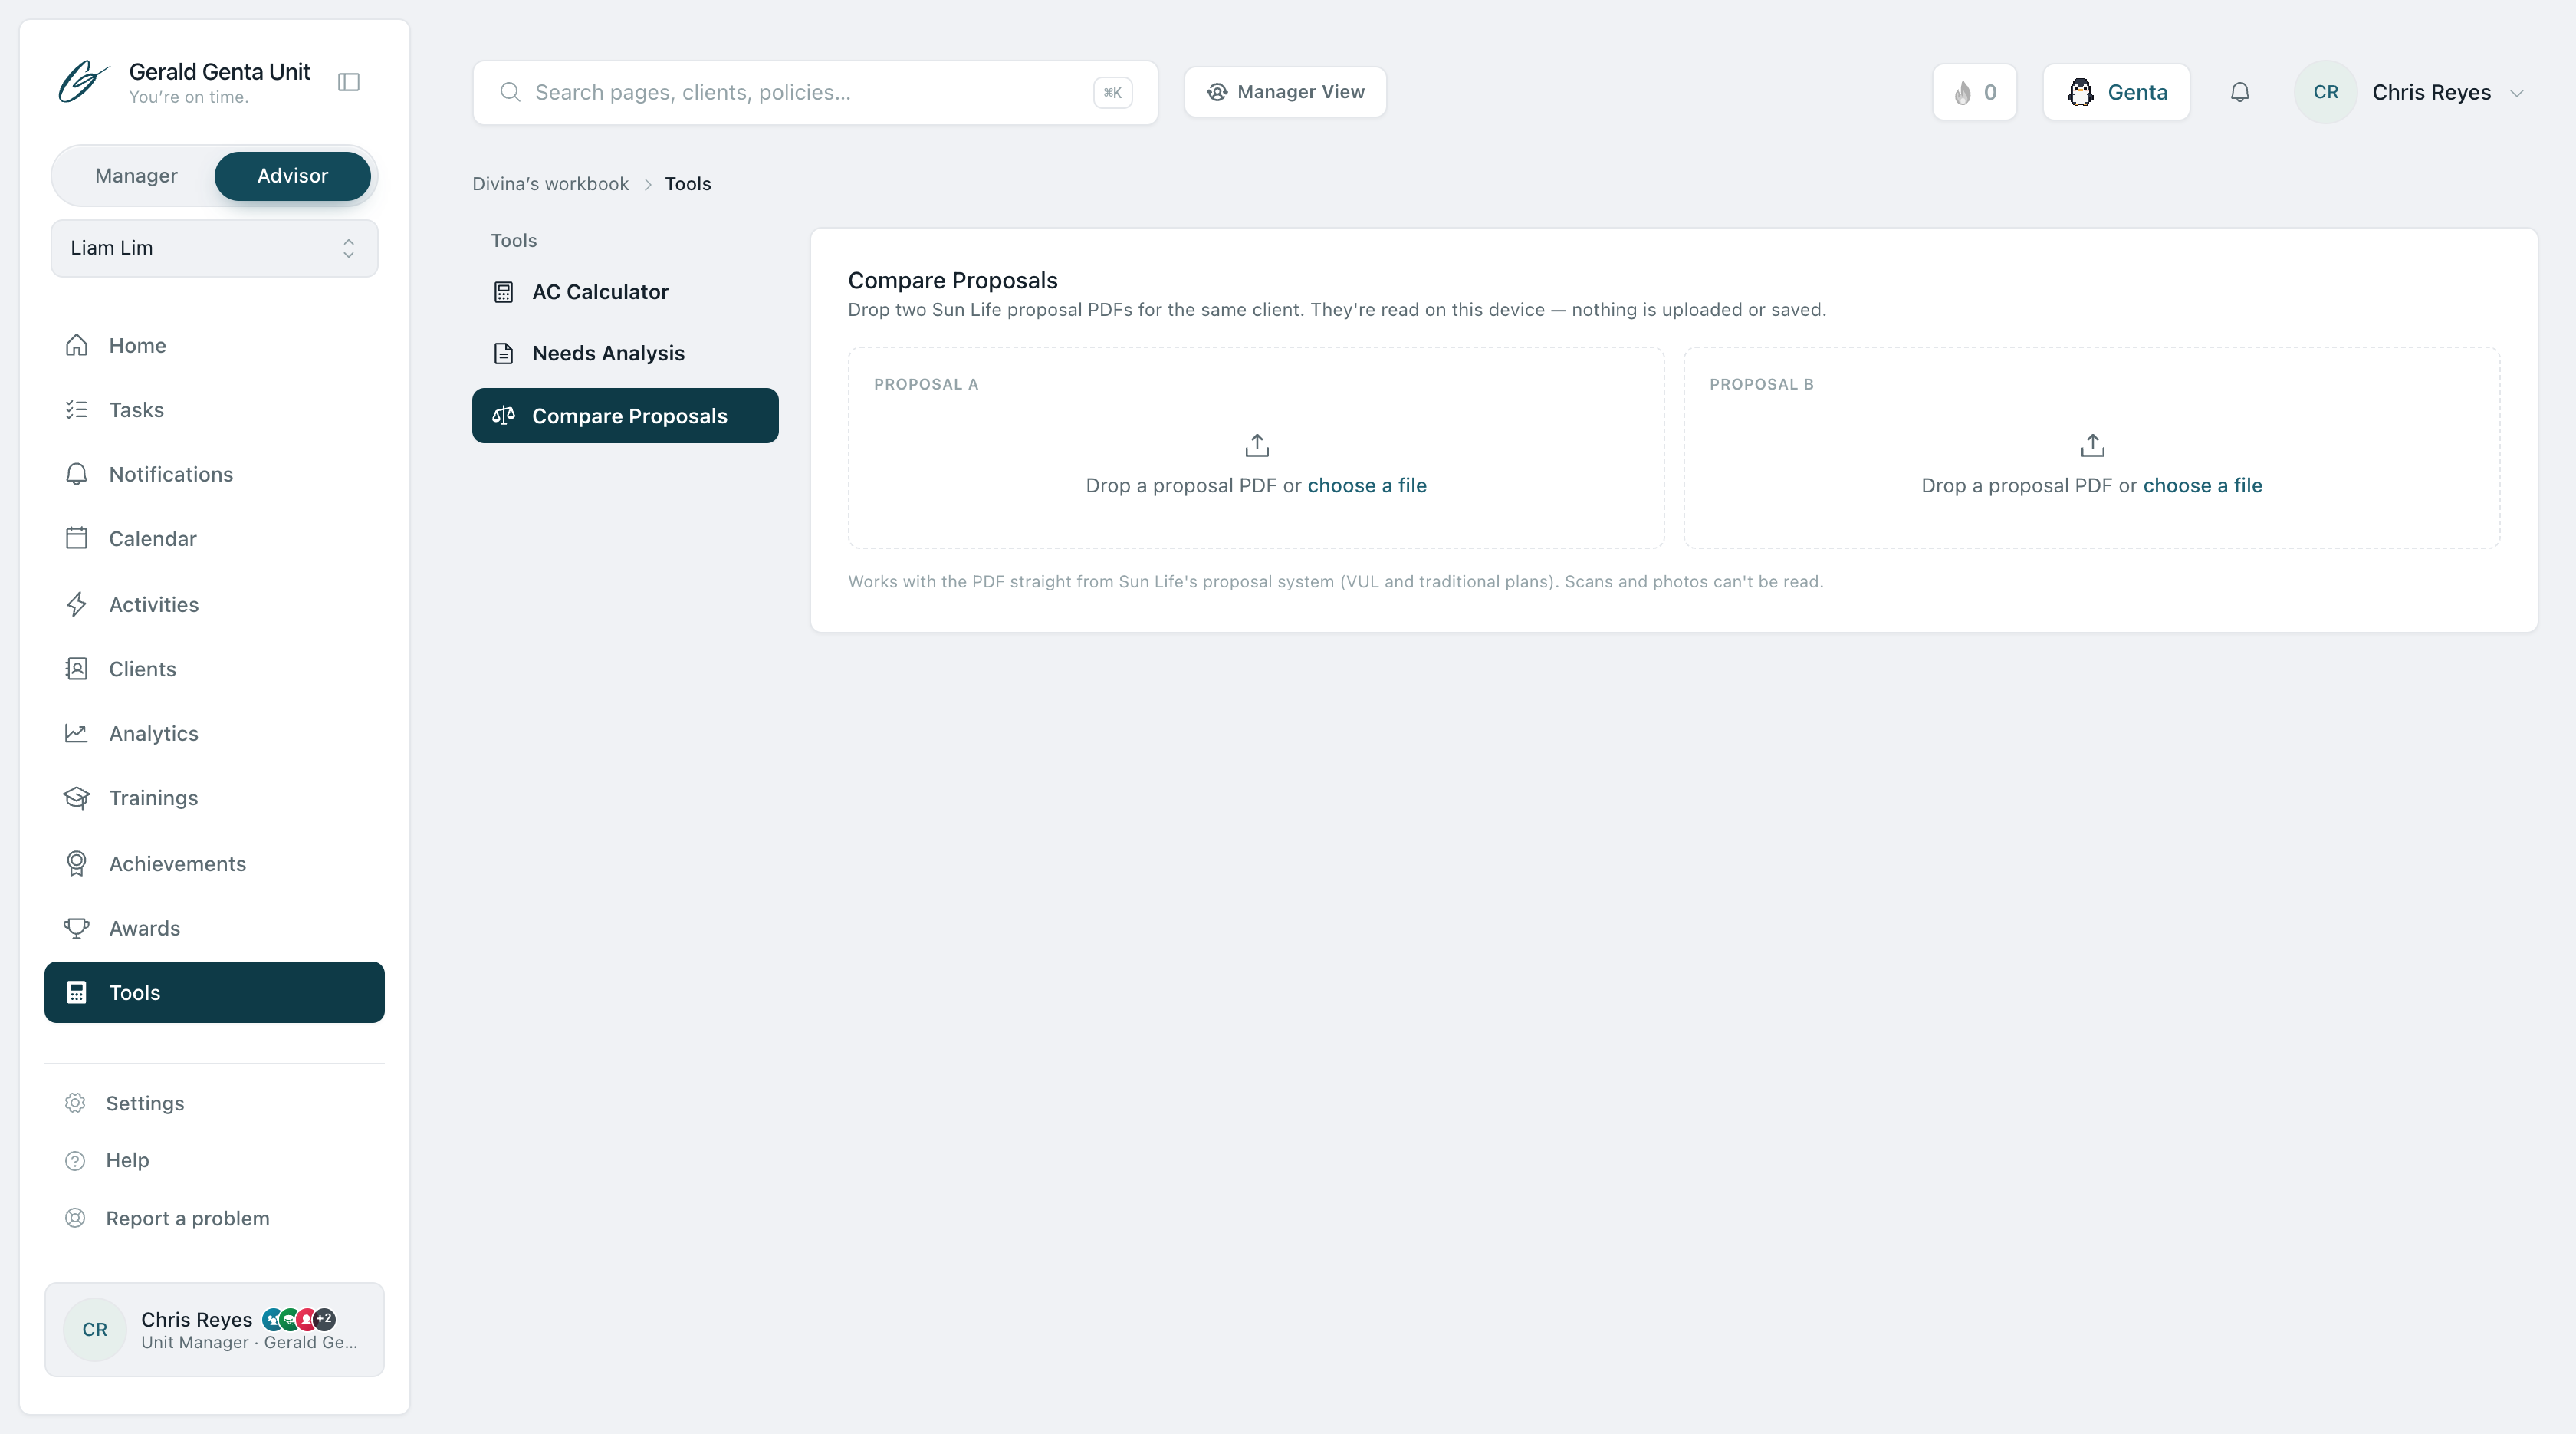This screenshot has height=1434, width=2576.
Task: Switch to Advisor role
Action: click(x=292, y=176)
